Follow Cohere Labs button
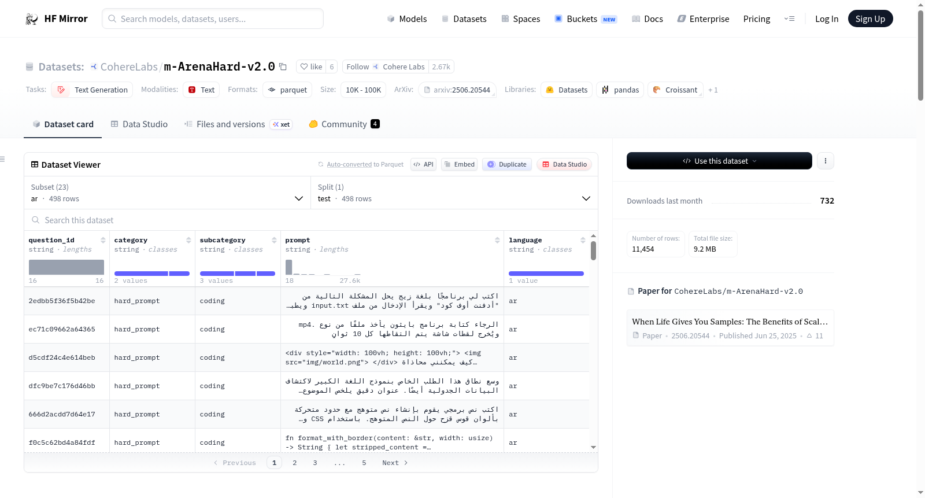Image resolution: width=925 pixels, height=498 pixels. (385, 67)
